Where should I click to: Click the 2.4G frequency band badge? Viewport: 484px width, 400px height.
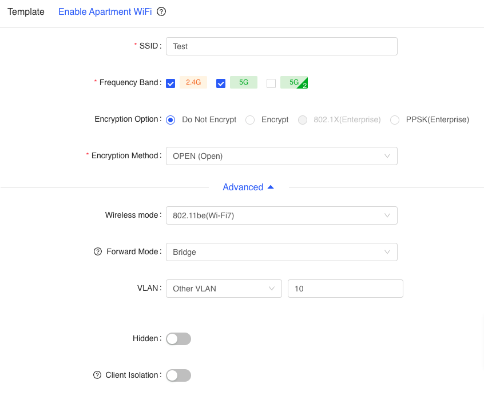click(x=193, y=82)
